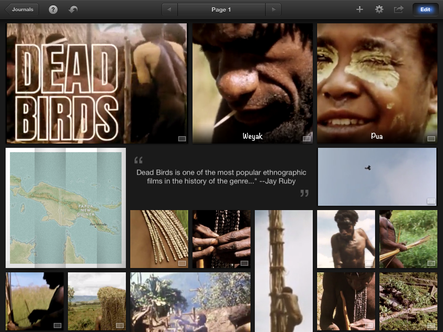Toggle Edit mode for the journal
Screen dimensions: 443x332
pyautogui.click(x=425, y=10)
